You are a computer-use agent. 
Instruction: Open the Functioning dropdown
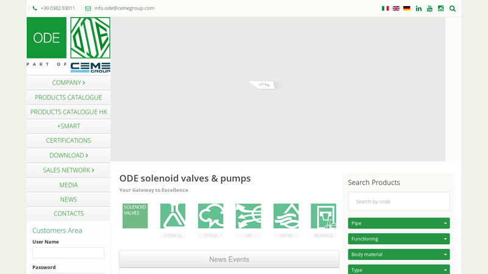click(399, 239)
